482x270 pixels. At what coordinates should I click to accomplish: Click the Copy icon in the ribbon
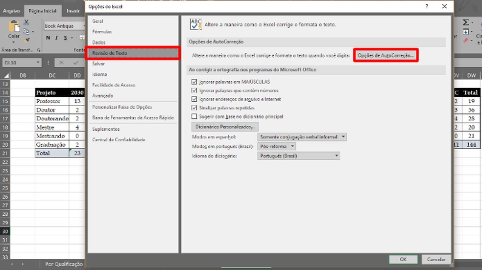[26, 31]
